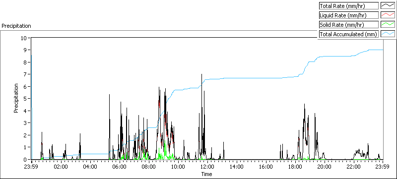This screenshot has height=179, width=397.
Task: Click the rightmost 23:59 time axis label
Action: coord(383,167)
